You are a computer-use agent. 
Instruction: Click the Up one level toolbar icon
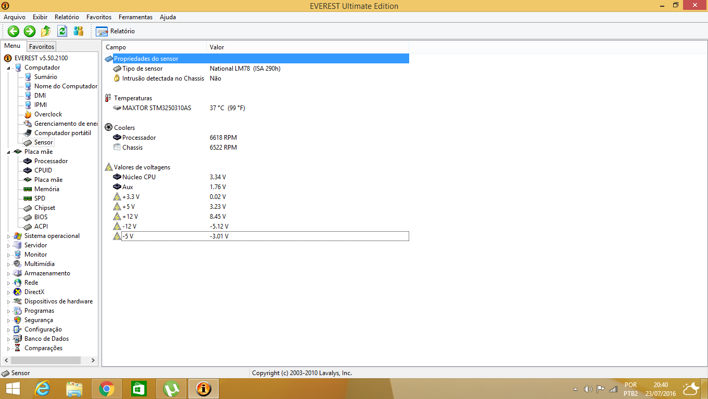coord(46,31)
